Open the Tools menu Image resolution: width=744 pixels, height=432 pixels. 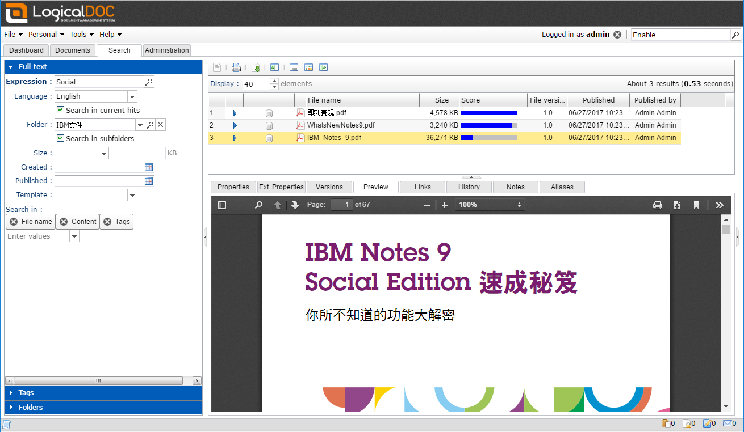82,35
